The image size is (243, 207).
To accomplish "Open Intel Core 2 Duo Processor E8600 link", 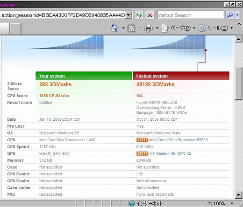I will (x=179, y=140).
